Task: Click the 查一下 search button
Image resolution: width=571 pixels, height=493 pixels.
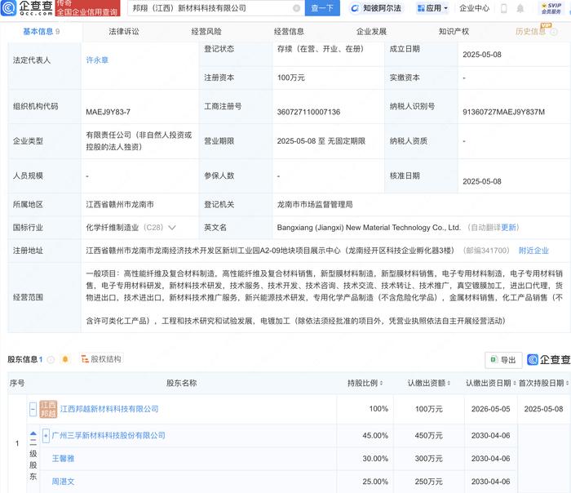Action: (x=322, y=8)
